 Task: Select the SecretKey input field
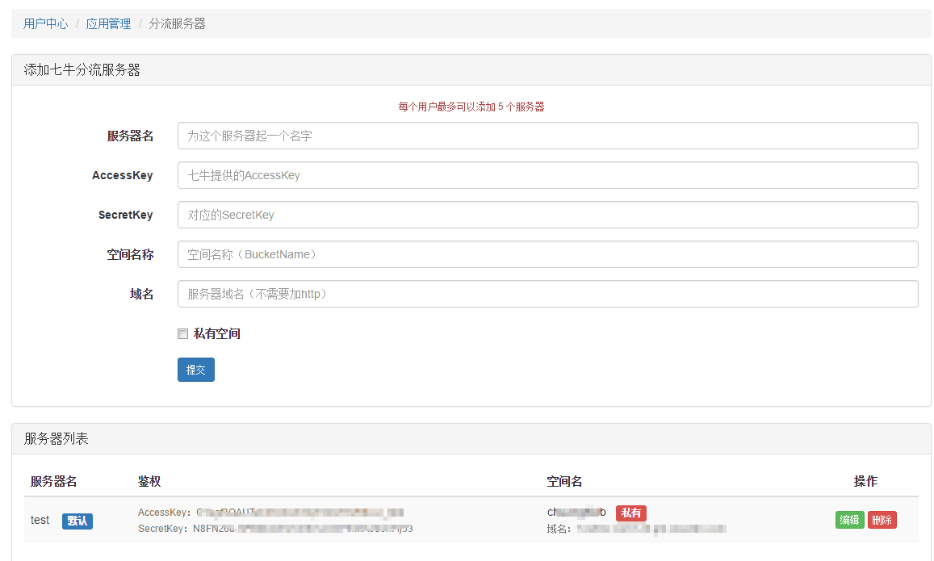[547, 215]
